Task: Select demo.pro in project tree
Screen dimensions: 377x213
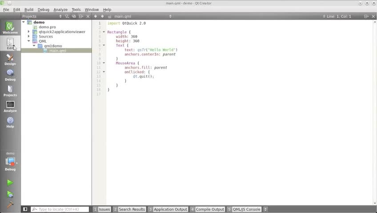Action: click(47, 27)
